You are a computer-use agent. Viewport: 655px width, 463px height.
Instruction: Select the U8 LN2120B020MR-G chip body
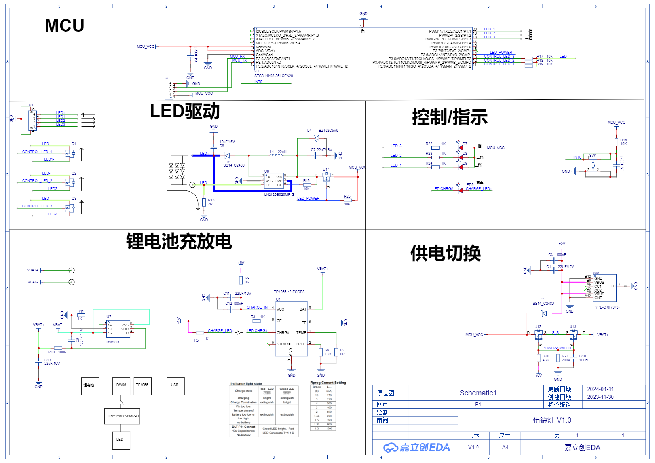pyautogui.click(x=274, y=182)
